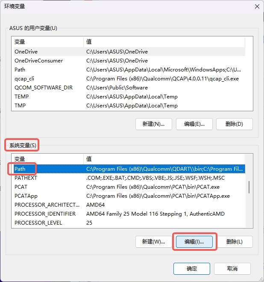Image resolution: width=264 pixels, height=282 pixels.
Task: Select the PATHEXT system variable row
Action: click(129, 178)
